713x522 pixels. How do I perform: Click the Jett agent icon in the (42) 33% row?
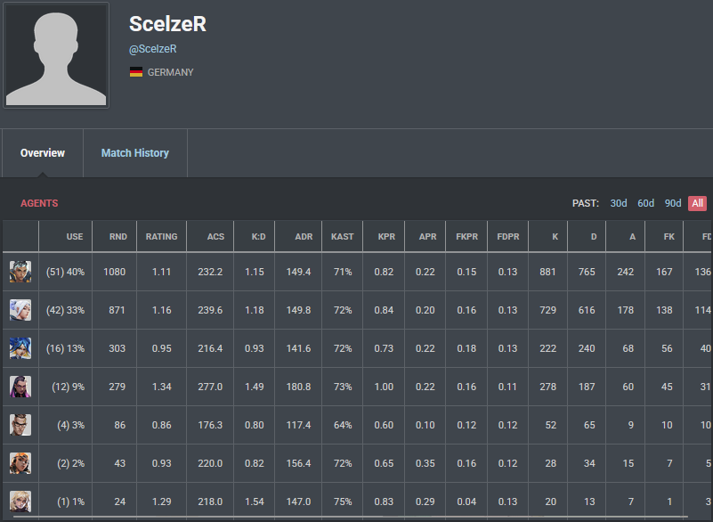(20, 310)
